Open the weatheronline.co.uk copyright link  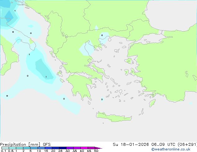(x=171, y=149)
